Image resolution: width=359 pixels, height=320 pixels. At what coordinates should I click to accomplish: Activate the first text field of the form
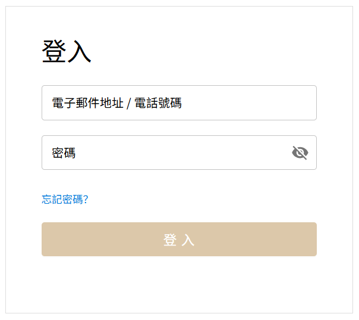178,103
